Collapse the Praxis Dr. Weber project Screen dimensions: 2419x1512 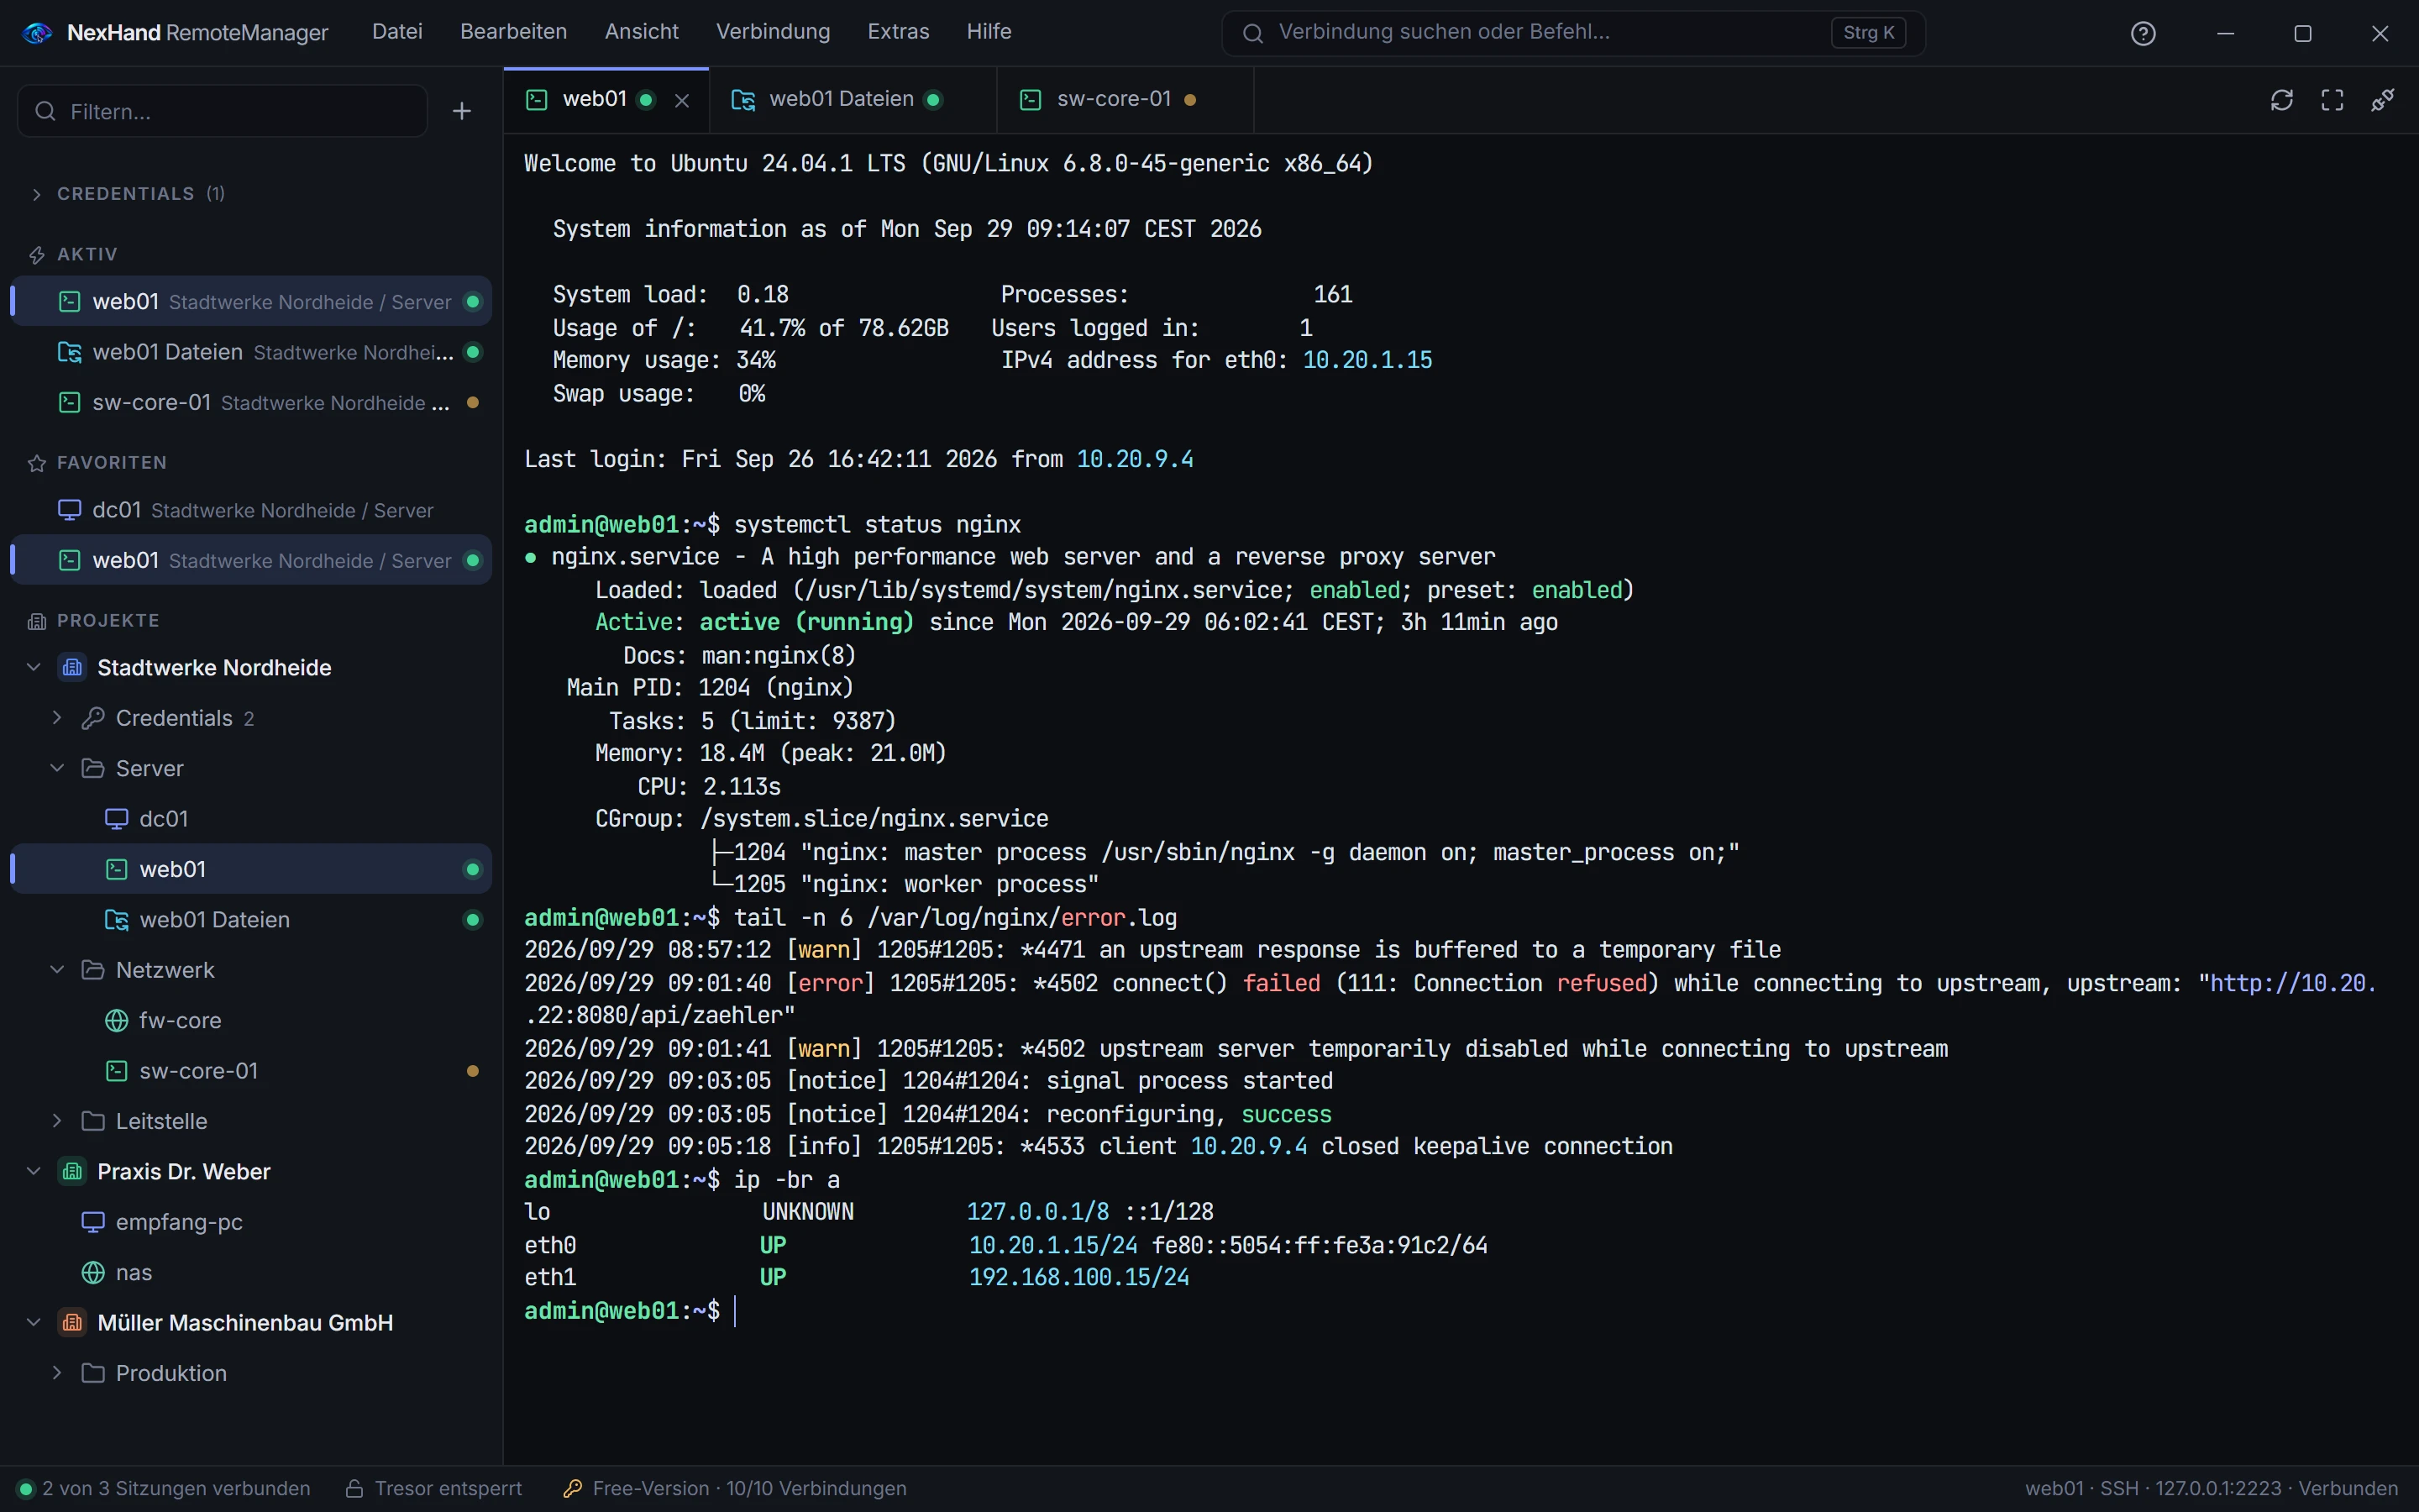34,1171
